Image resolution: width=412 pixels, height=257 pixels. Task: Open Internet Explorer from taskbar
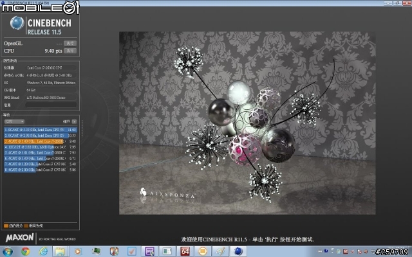[43, 251]
